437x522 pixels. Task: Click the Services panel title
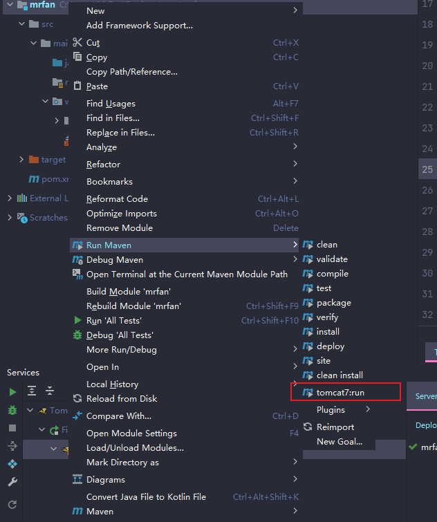[x=23, y=372]
